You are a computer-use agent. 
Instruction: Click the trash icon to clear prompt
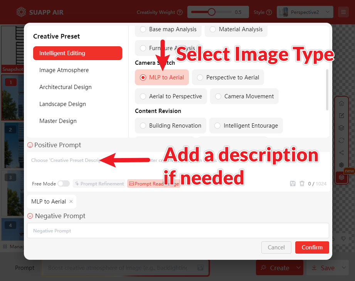(302, 183)
